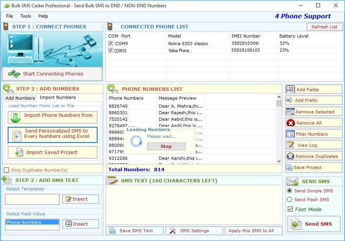Stop the Loading Numbers process
This screenshot has height=241, width=345.
tap(166, 146)
